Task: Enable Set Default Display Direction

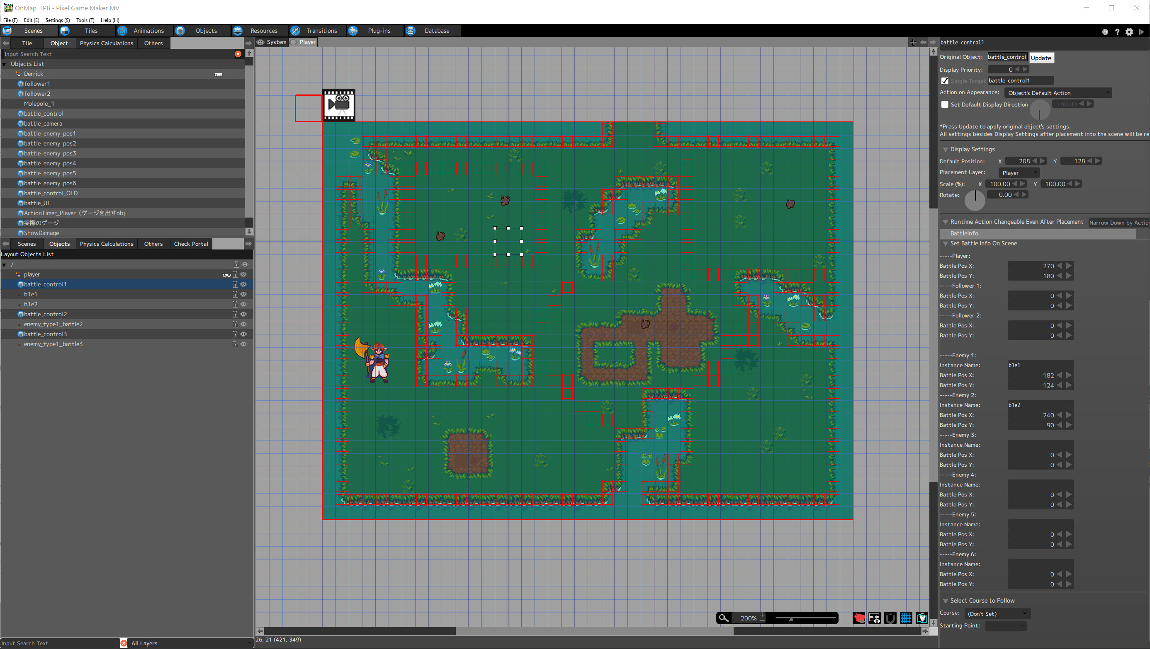Action: coord(945,104)
